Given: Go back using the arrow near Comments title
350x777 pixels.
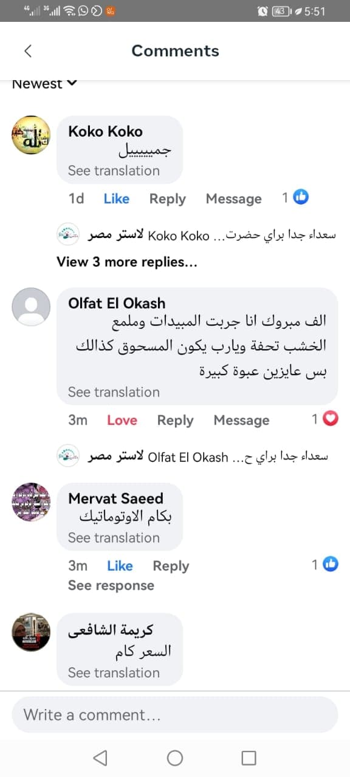Looking at the screenshot, I should 28,51.
